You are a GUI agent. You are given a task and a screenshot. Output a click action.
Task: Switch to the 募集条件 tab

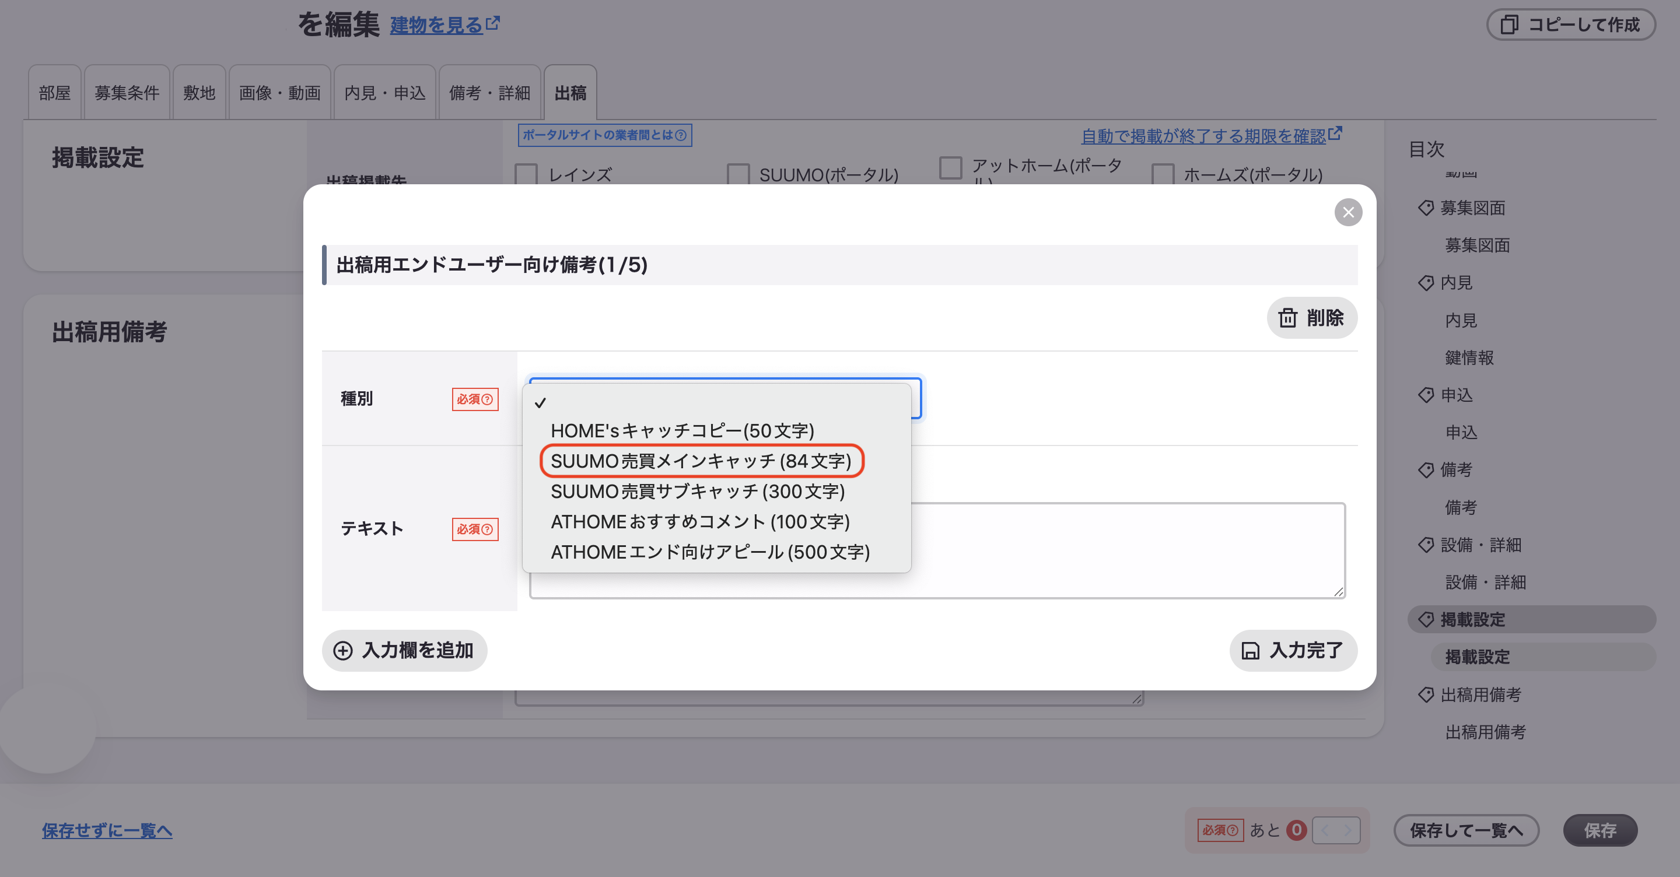tap(127, 93)
